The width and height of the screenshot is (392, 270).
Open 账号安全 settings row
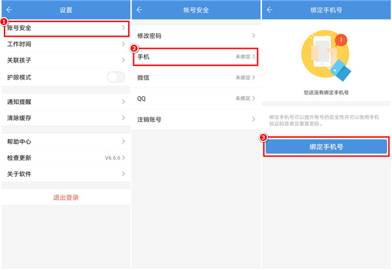tap(65, 28)
